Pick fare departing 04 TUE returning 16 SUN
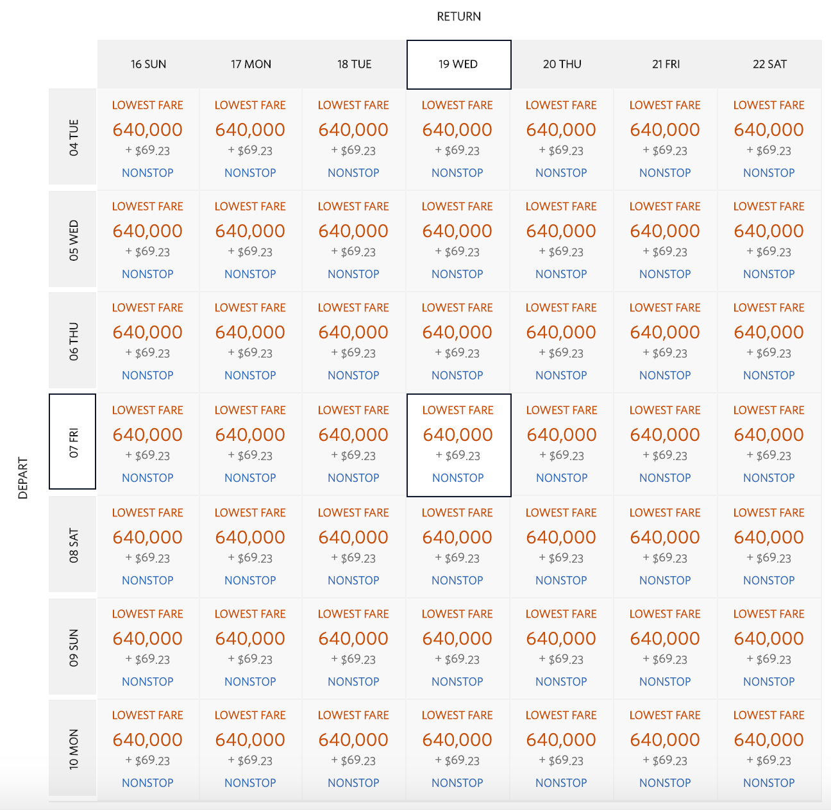The image size is (831, 810). point(147,138)
